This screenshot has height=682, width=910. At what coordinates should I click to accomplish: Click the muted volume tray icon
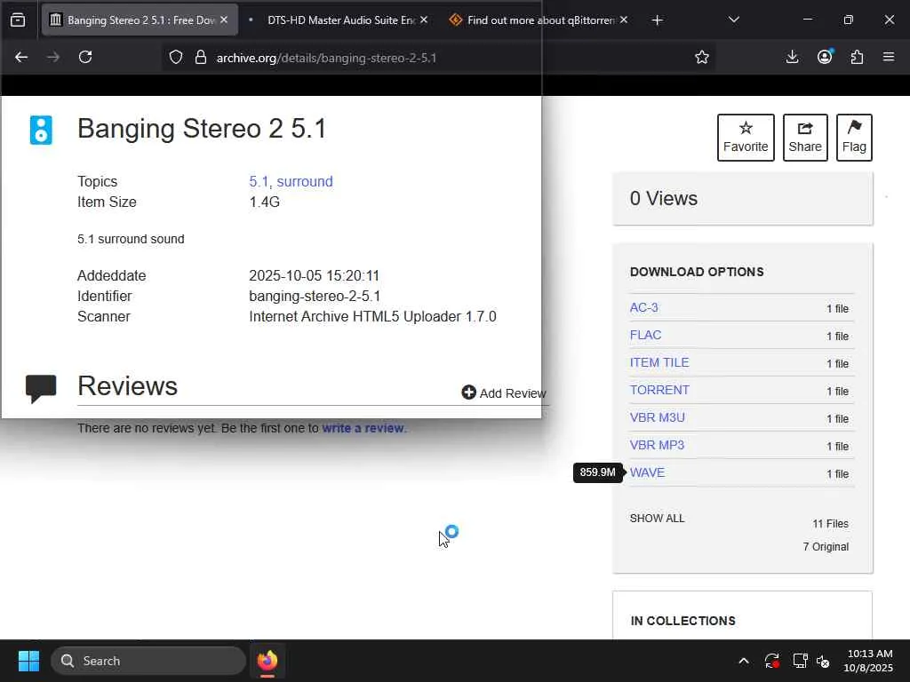pos(823,661)
